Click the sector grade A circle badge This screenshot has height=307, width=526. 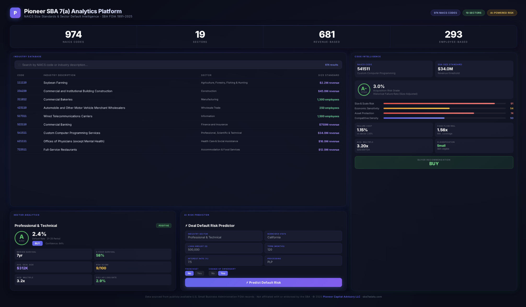tap(21, 238)
